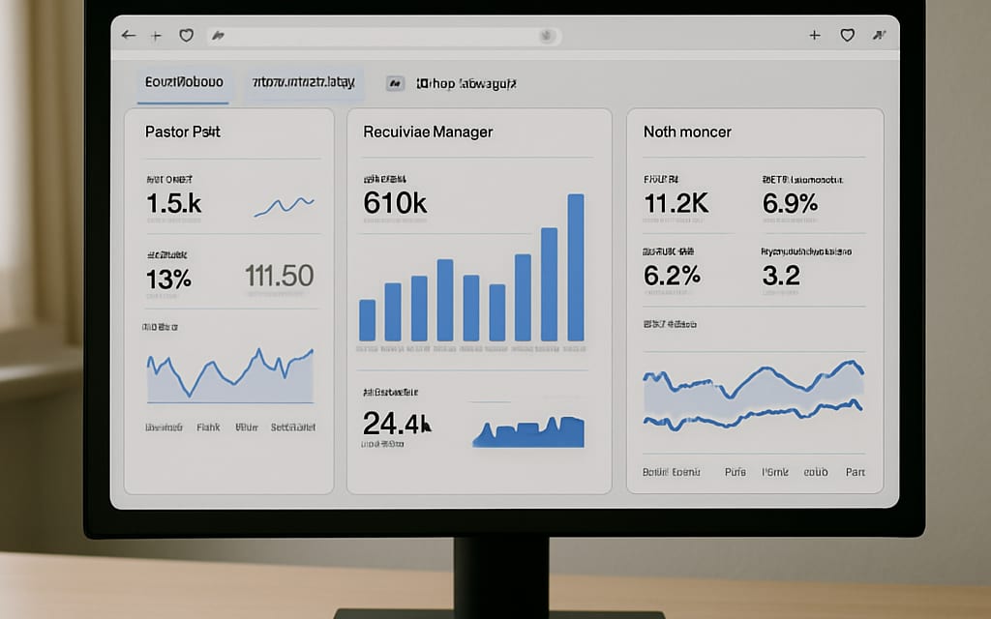Click the 11.2K value
The width and height of the screenshot is (991, 619).
click(676, 203)
